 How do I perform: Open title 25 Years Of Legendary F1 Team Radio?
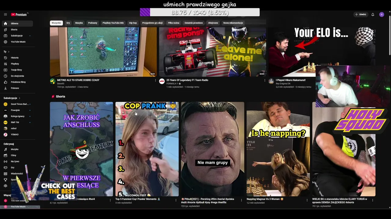[187, 80]
